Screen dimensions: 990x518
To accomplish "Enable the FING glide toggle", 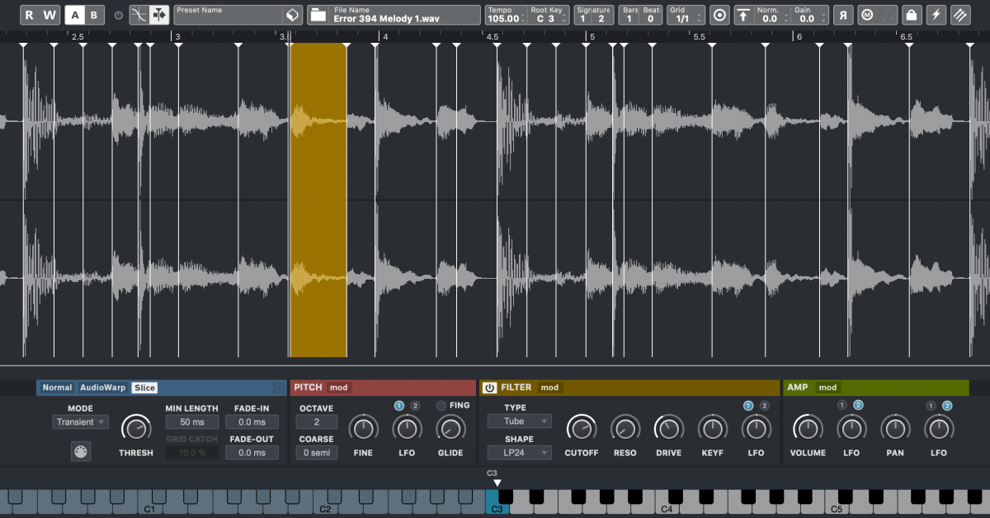I will tap(441, 405).
